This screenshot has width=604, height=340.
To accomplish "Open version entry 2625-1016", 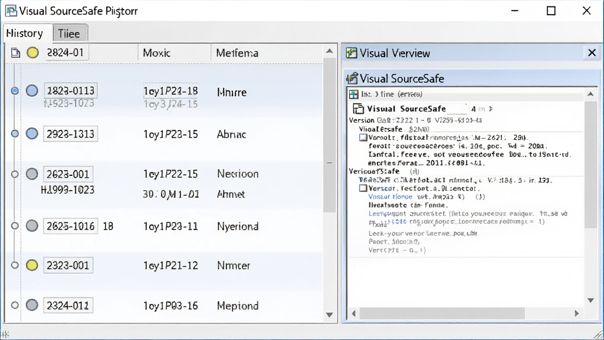I will point(71,226).
